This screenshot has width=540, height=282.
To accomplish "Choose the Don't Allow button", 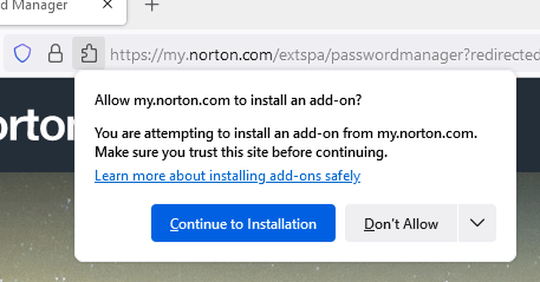I will [x=401, y=223].
